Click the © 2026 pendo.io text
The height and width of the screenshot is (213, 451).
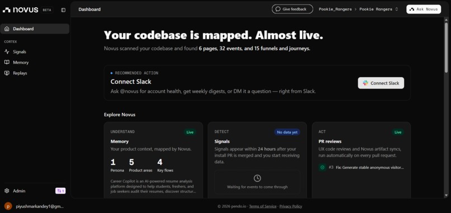(x=232, y=206)
